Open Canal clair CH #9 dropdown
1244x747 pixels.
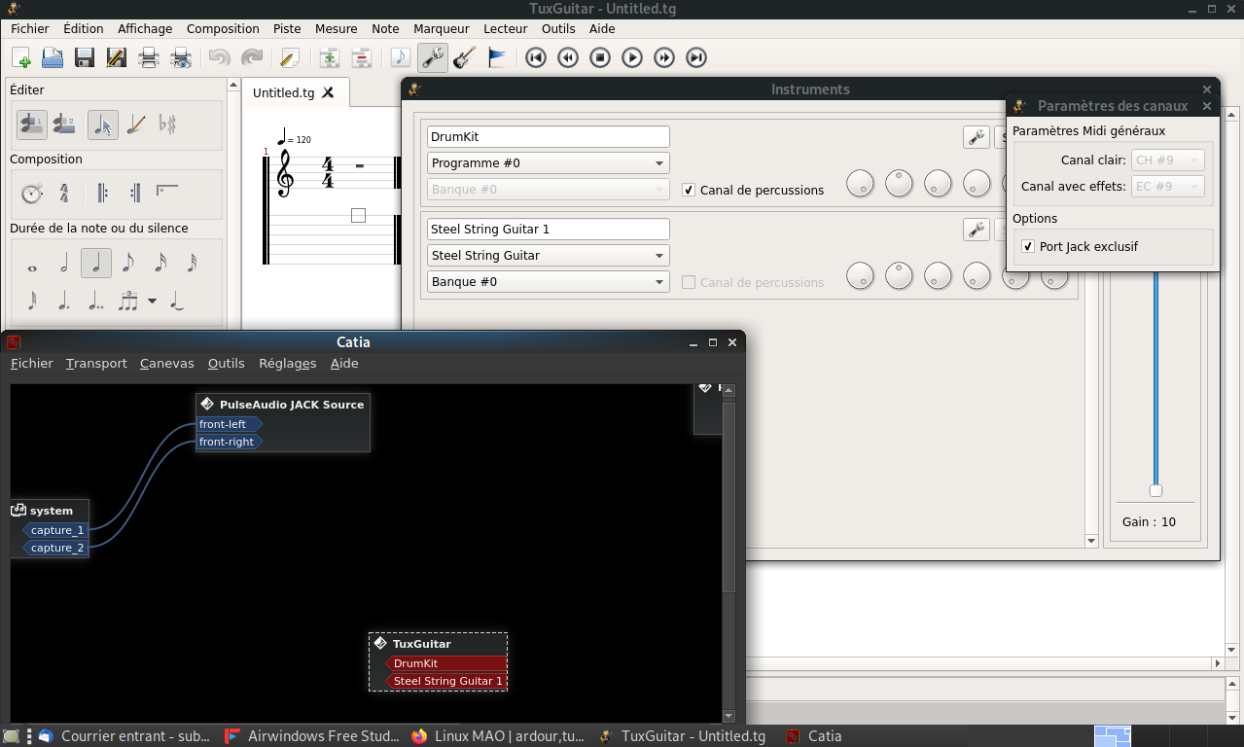1169,160
